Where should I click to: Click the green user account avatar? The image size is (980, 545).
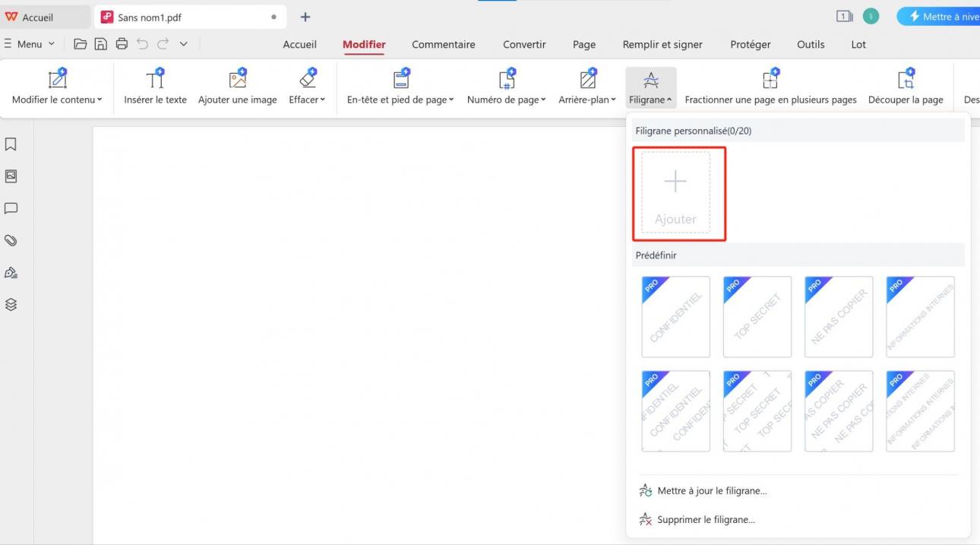click(871, 17)
